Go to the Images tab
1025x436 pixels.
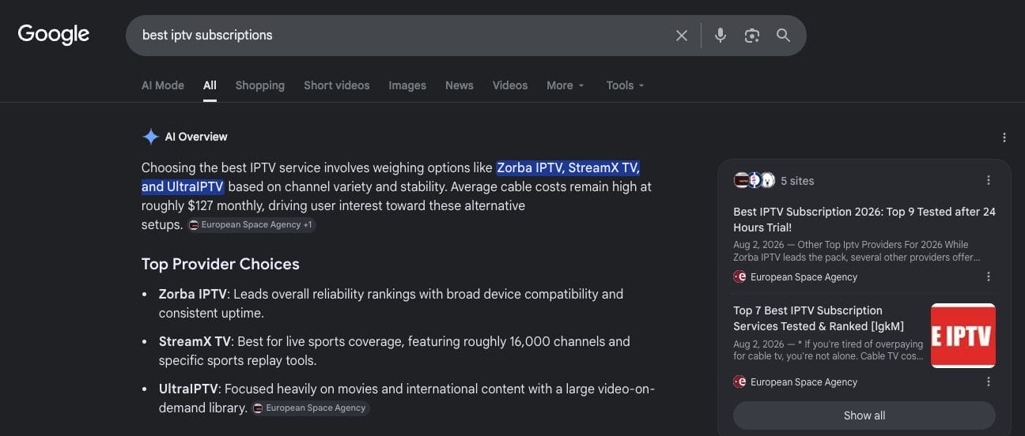click(407, 85)
